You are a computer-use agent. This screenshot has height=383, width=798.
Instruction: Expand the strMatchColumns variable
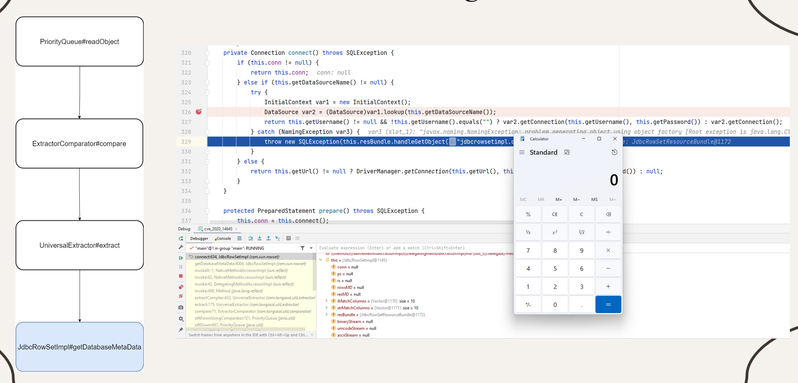pyautogui.click(x=326, y=308)
